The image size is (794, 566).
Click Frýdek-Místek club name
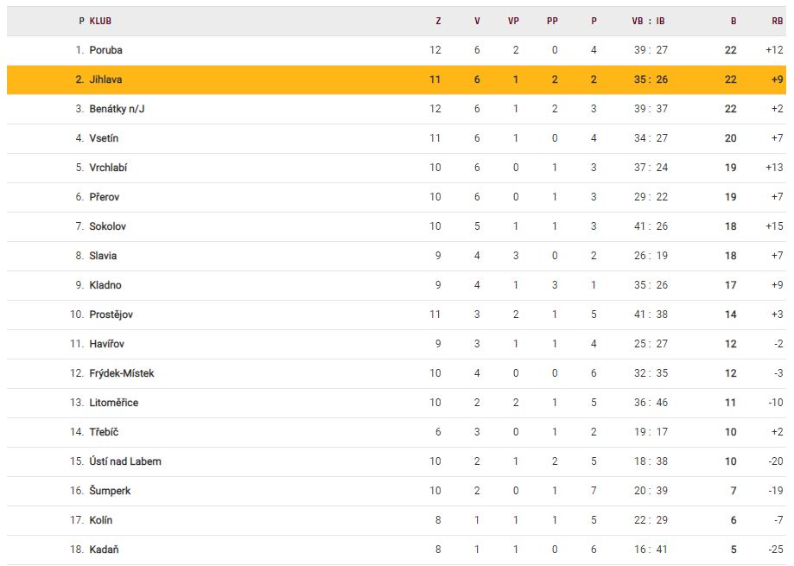pyautogui.click(x=122, y=373)
